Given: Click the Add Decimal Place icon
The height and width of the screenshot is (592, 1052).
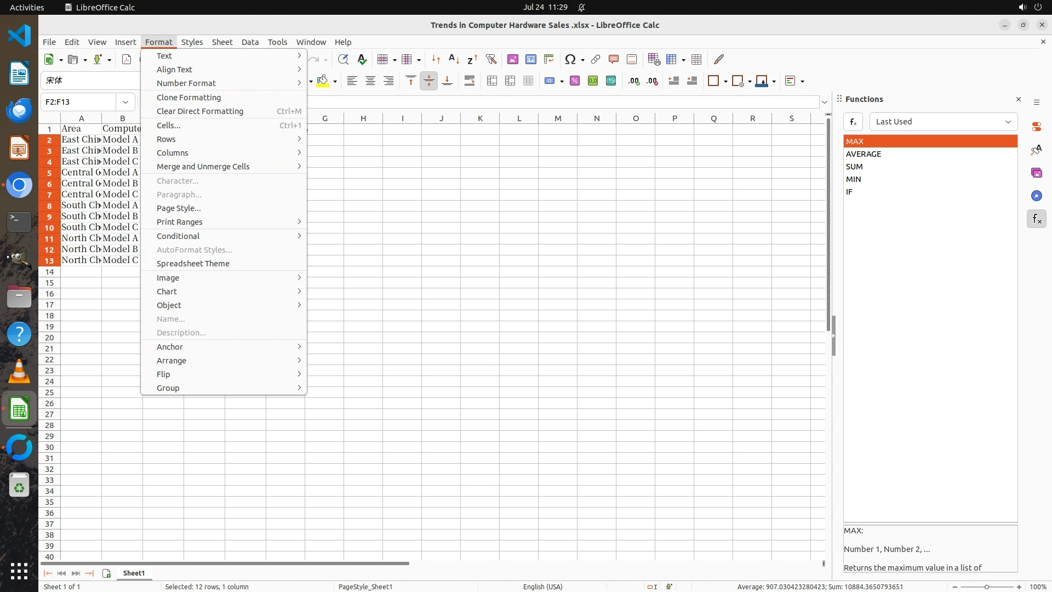Looking at the screenshot, I should (x=634, y=81).
